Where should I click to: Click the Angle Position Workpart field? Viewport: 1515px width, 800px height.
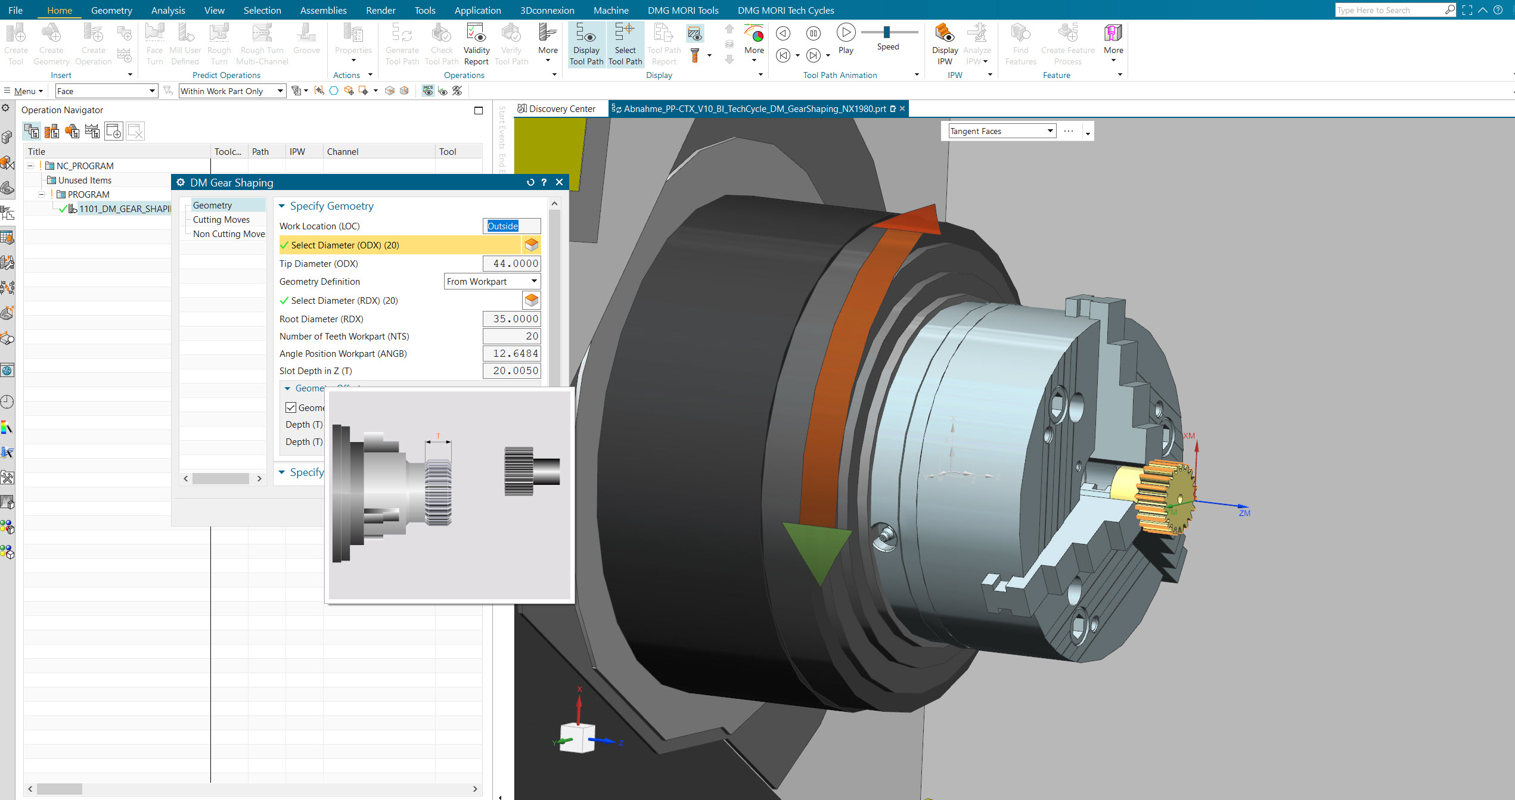511,354
